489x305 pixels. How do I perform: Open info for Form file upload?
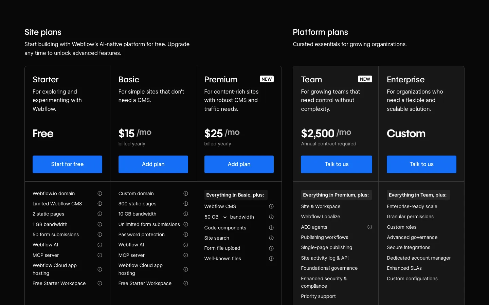click(x=271, y=248)
